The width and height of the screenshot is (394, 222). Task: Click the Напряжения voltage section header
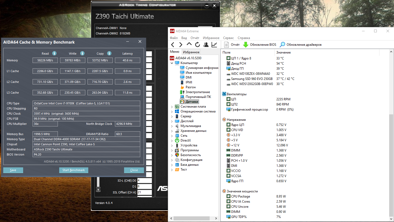coord(234,120)
